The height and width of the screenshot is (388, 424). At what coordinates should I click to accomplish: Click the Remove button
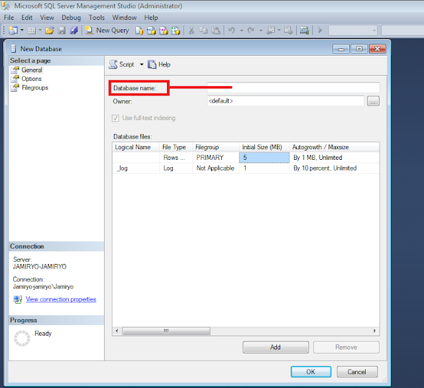(346, 347)
